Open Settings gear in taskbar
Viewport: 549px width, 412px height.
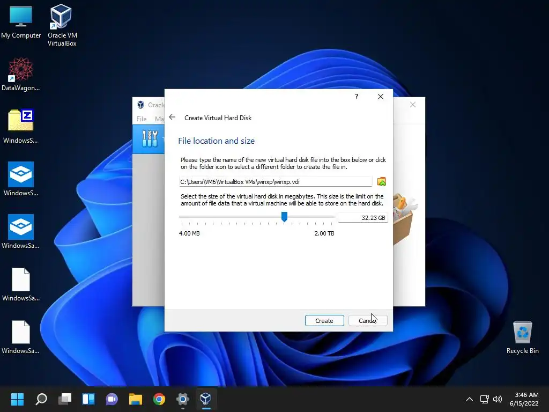(182, 399)
